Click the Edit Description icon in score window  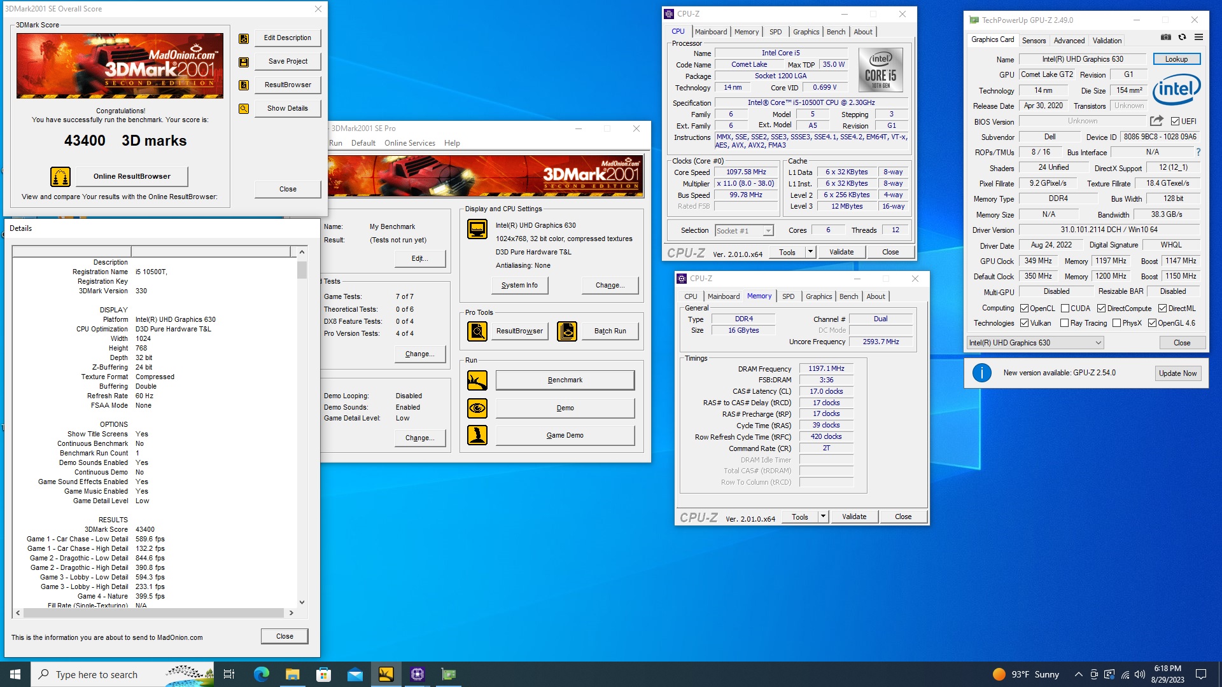pyautogui.click(x=244, y=39)
